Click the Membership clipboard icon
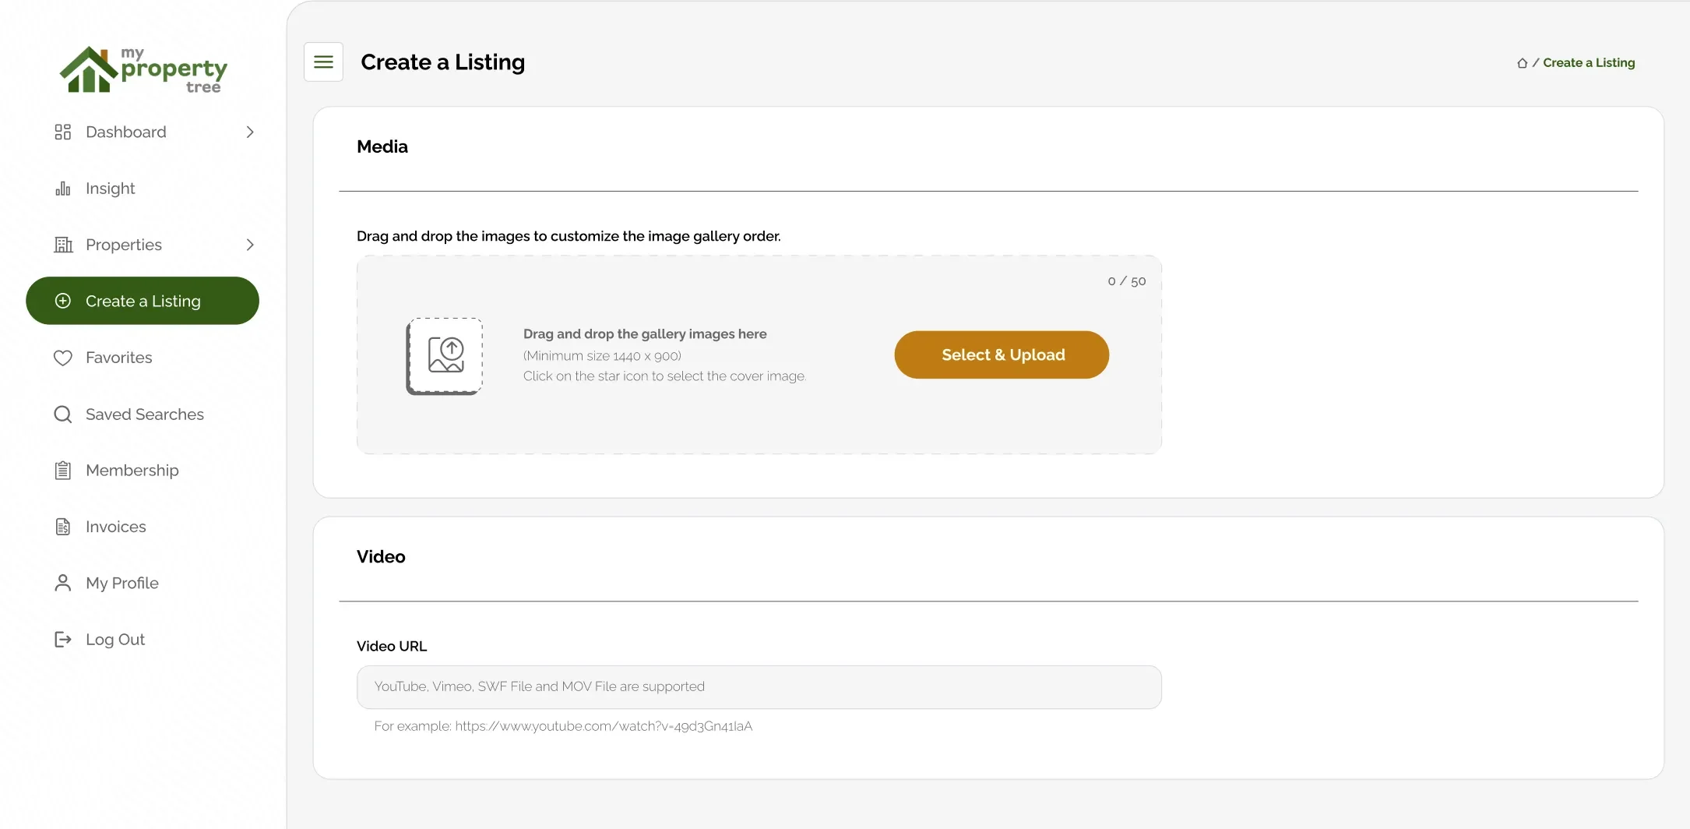The image size is (1690, 829). pyautogui.click(x=63, y=471)
